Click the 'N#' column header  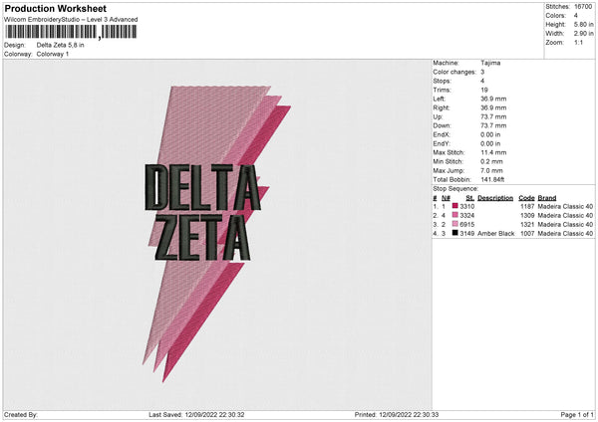(446, 198)
